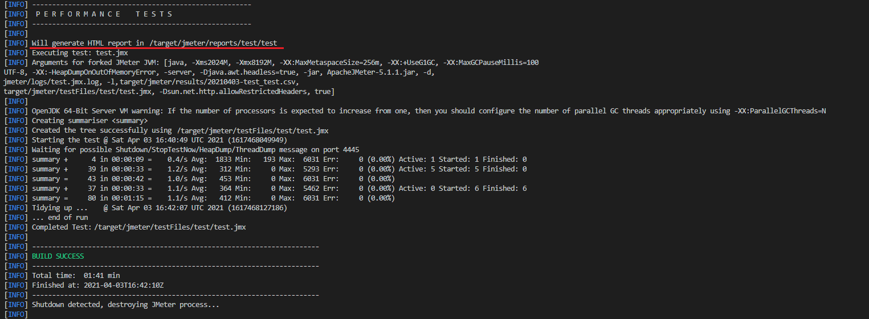Click the 'Waiting for possible Shutdown' port 4445 line
Image resolution: width=869 pixels, height=319 pixels.
[x=195, y=150]
